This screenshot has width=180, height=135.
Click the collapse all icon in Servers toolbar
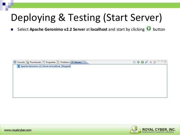[x=134, y=62]
